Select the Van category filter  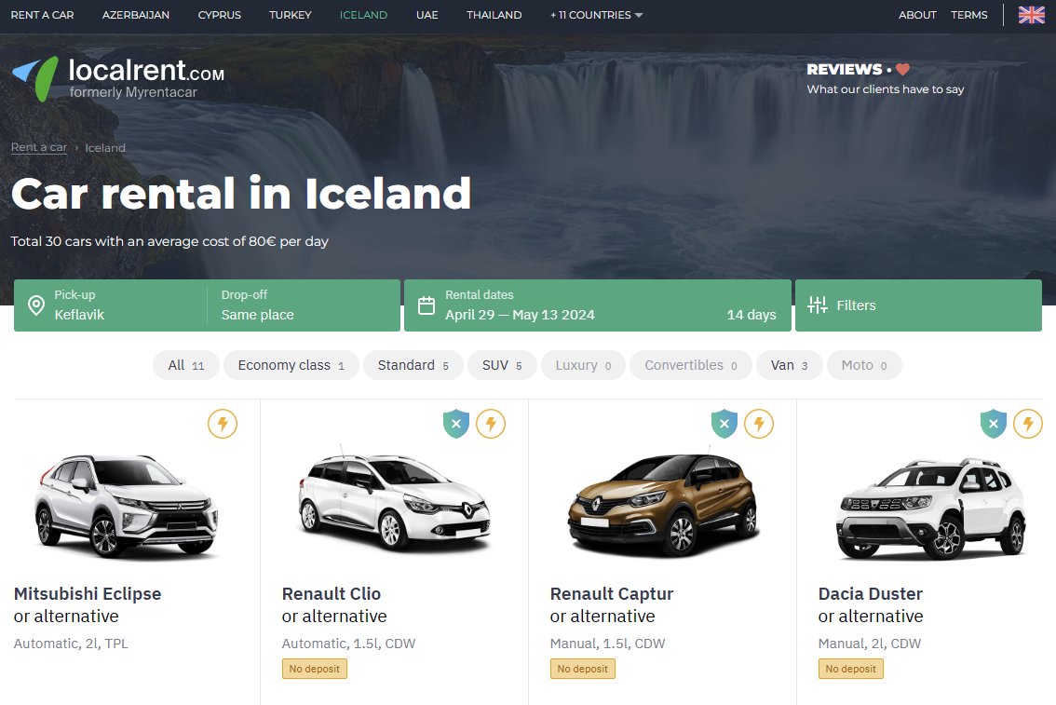click(789, 365)
